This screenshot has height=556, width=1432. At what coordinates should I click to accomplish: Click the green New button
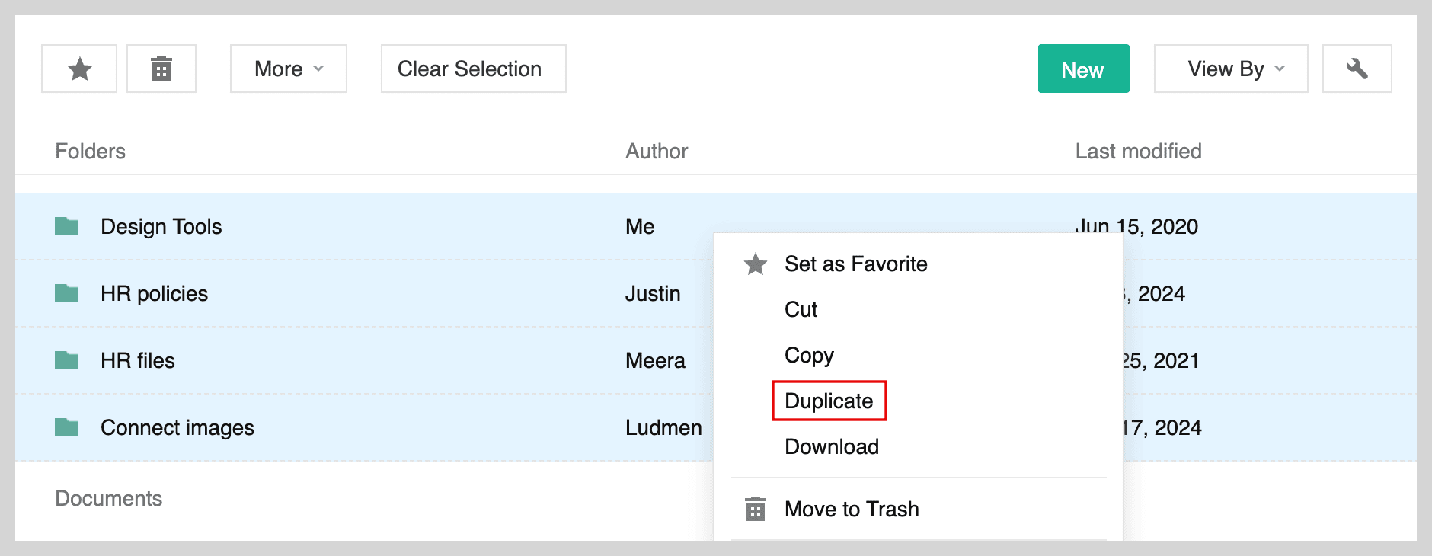[1083, 69]
